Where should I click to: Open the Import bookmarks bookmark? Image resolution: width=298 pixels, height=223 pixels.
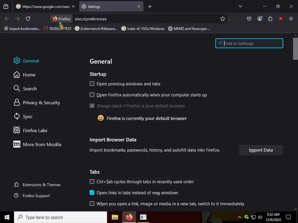pos(22,29)
